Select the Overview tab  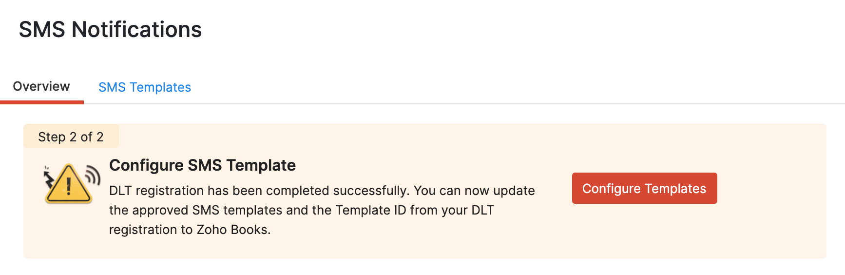click(x=41, y=86)
